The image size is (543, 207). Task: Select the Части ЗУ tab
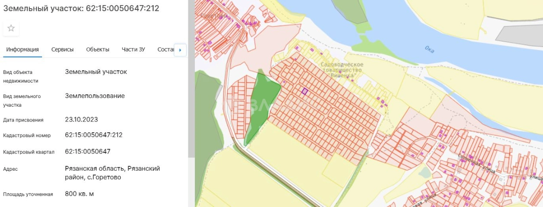click(x=133, y=49)
